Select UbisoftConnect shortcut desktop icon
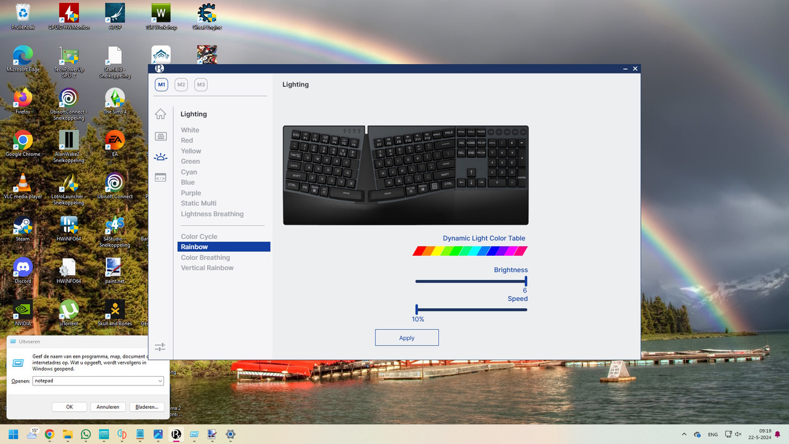The width and height of the screenshot is (789, 444). click(x=68, y=104)
